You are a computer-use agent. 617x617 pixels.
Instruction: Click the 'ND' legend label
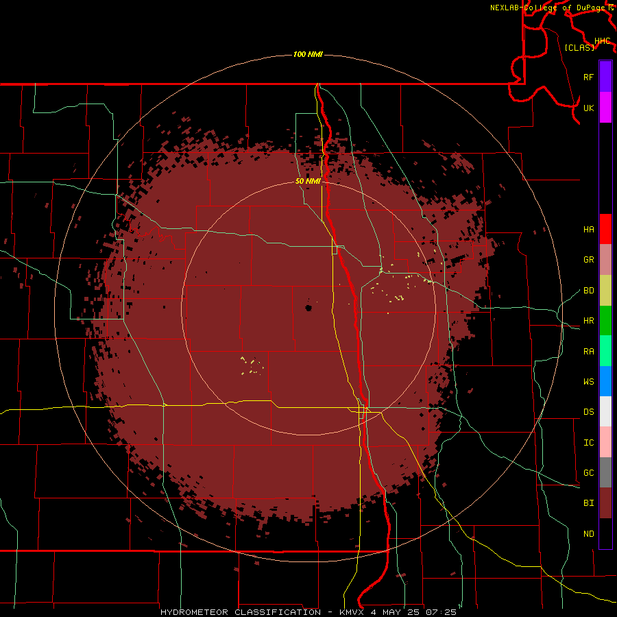click(x=589, y=534)
